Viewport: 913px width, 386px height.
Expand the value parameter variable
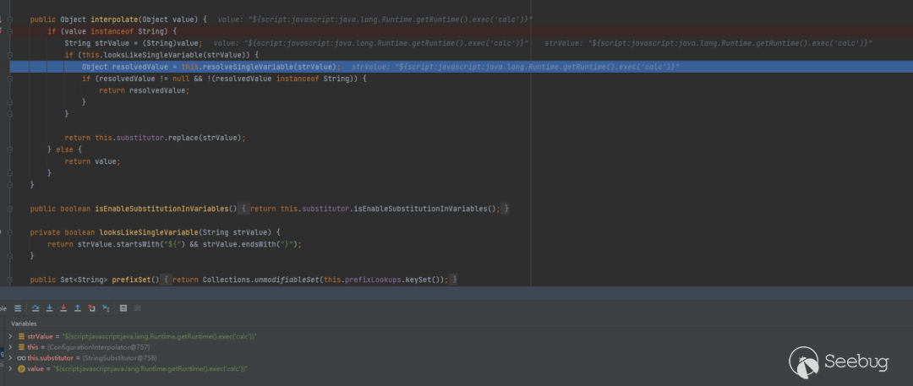[x=10, y=369]
